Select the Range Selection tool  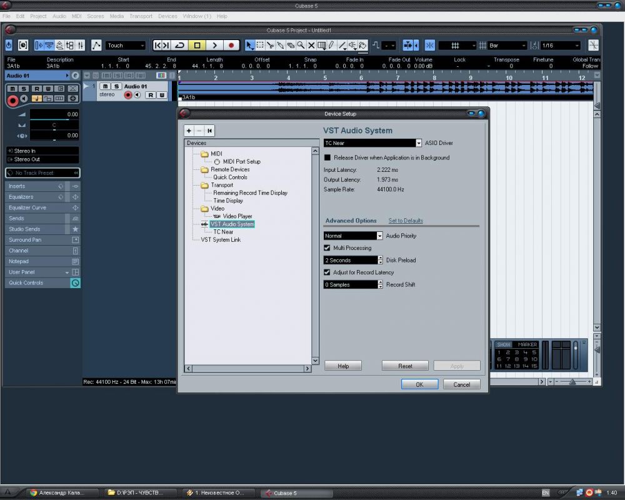point(260,46)
